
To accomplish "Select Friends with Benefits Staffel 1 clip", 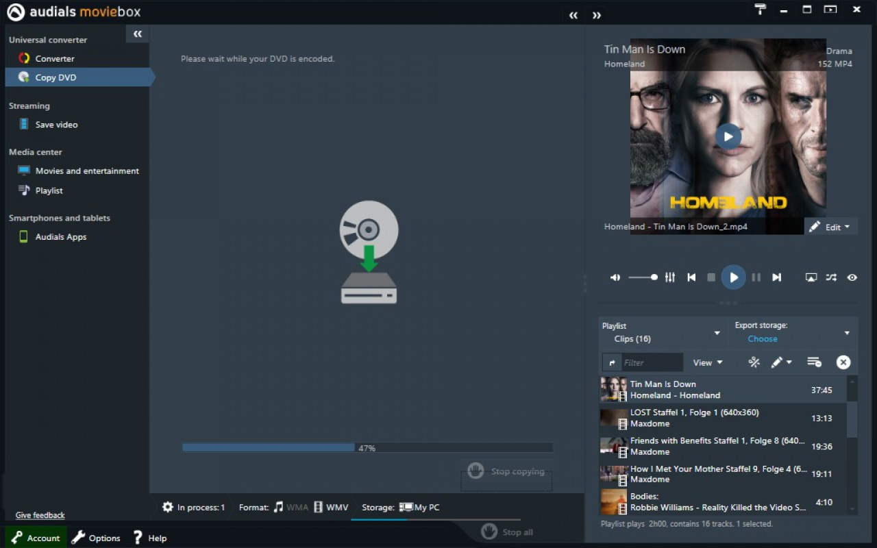I will pos(723,446).
